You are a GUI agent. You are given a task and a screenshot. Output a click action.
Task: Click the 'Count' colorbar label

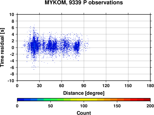click(84, 113)
